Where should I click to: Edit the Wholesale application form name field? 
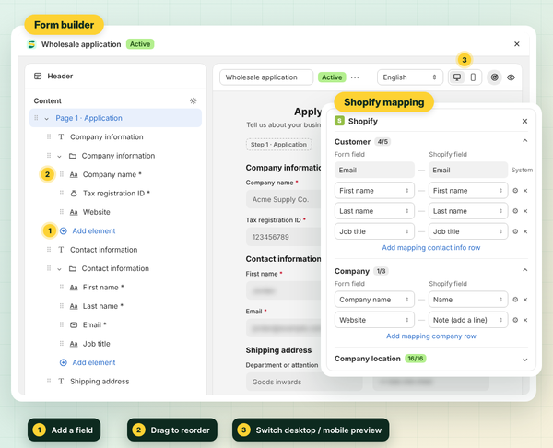pos(266,77)
